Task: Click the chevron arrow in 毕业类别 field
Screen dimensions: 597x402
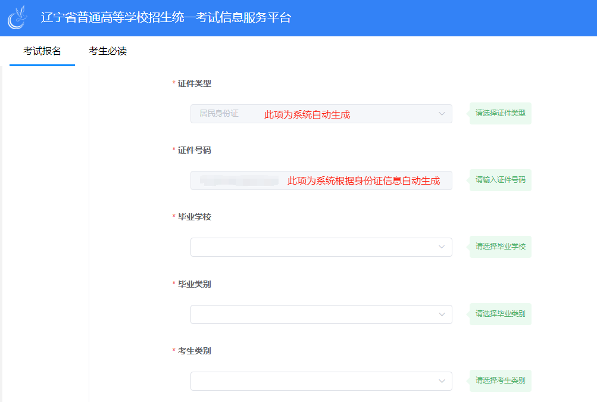Action: coord(442,314)
